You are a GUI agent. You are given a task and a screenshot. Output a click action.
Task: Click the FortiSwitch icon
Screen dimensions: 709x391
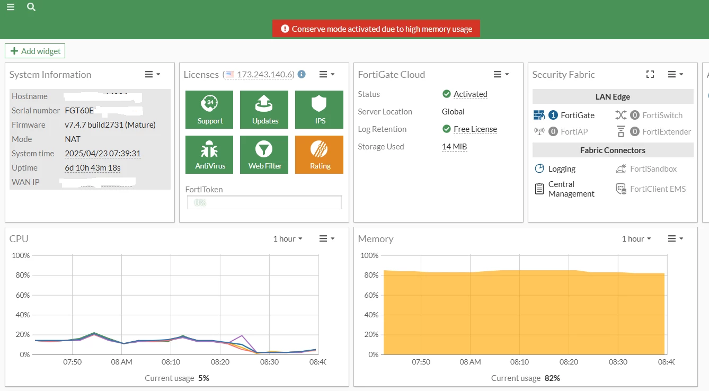(x=621, y=115)
